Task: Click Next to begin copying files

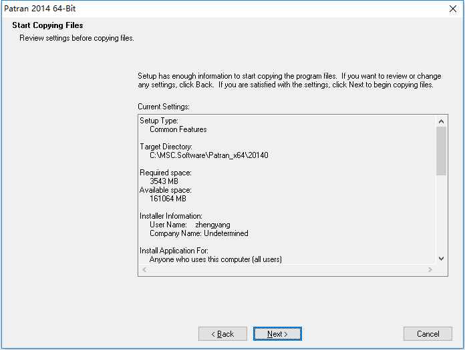Action: click(x=277, y=334)
